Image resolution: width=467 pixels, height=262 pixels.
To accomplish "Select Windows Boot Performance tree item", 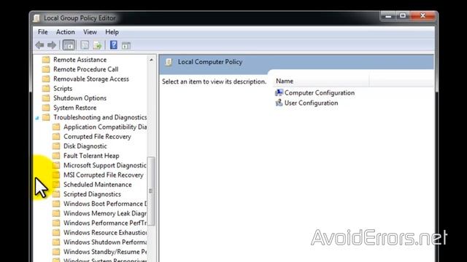I will point(105,204).
